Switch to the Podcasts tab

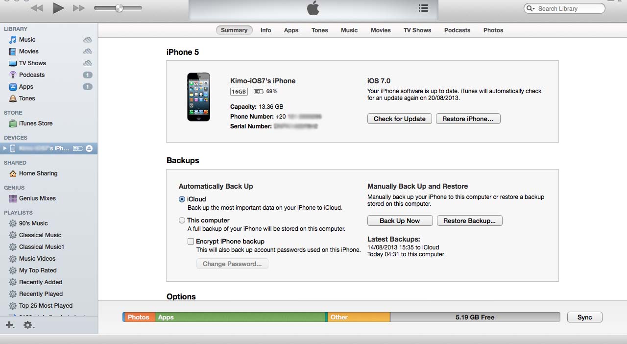[x=457, y=30]
